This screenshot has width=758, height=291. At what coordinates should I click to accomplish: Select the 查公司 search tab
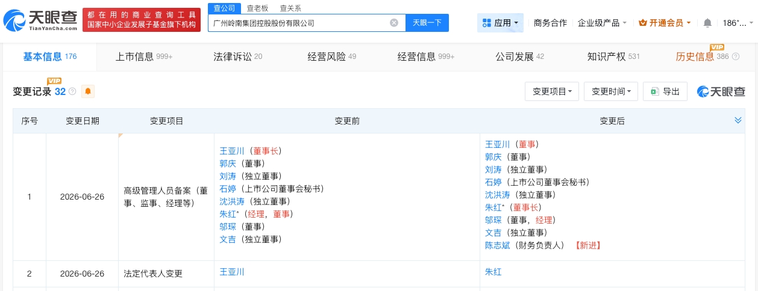(x=224, y=8)
